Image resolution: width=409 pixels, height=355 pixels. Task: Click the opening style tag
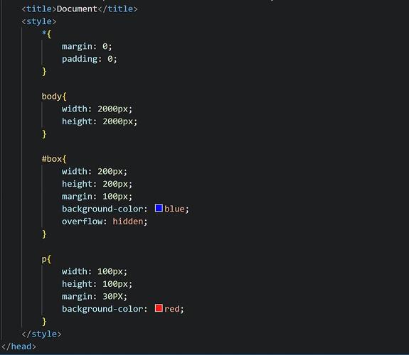click(39, 21)
